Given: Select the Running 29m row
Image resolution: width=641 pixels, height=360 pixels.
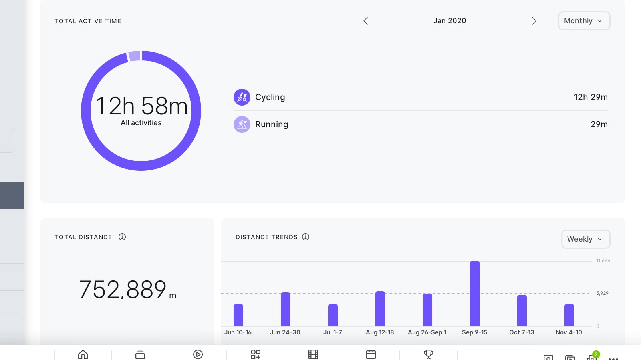Looking at the screenshot, I should click(x=421, y=124).
